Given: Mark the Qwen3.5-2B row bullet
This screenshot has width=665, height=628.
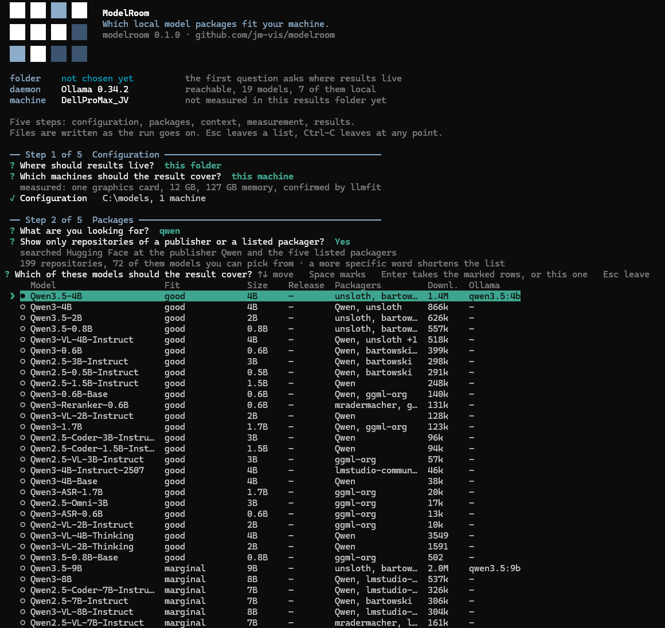Looking at the screenshot, I should (x=23, y=318).
